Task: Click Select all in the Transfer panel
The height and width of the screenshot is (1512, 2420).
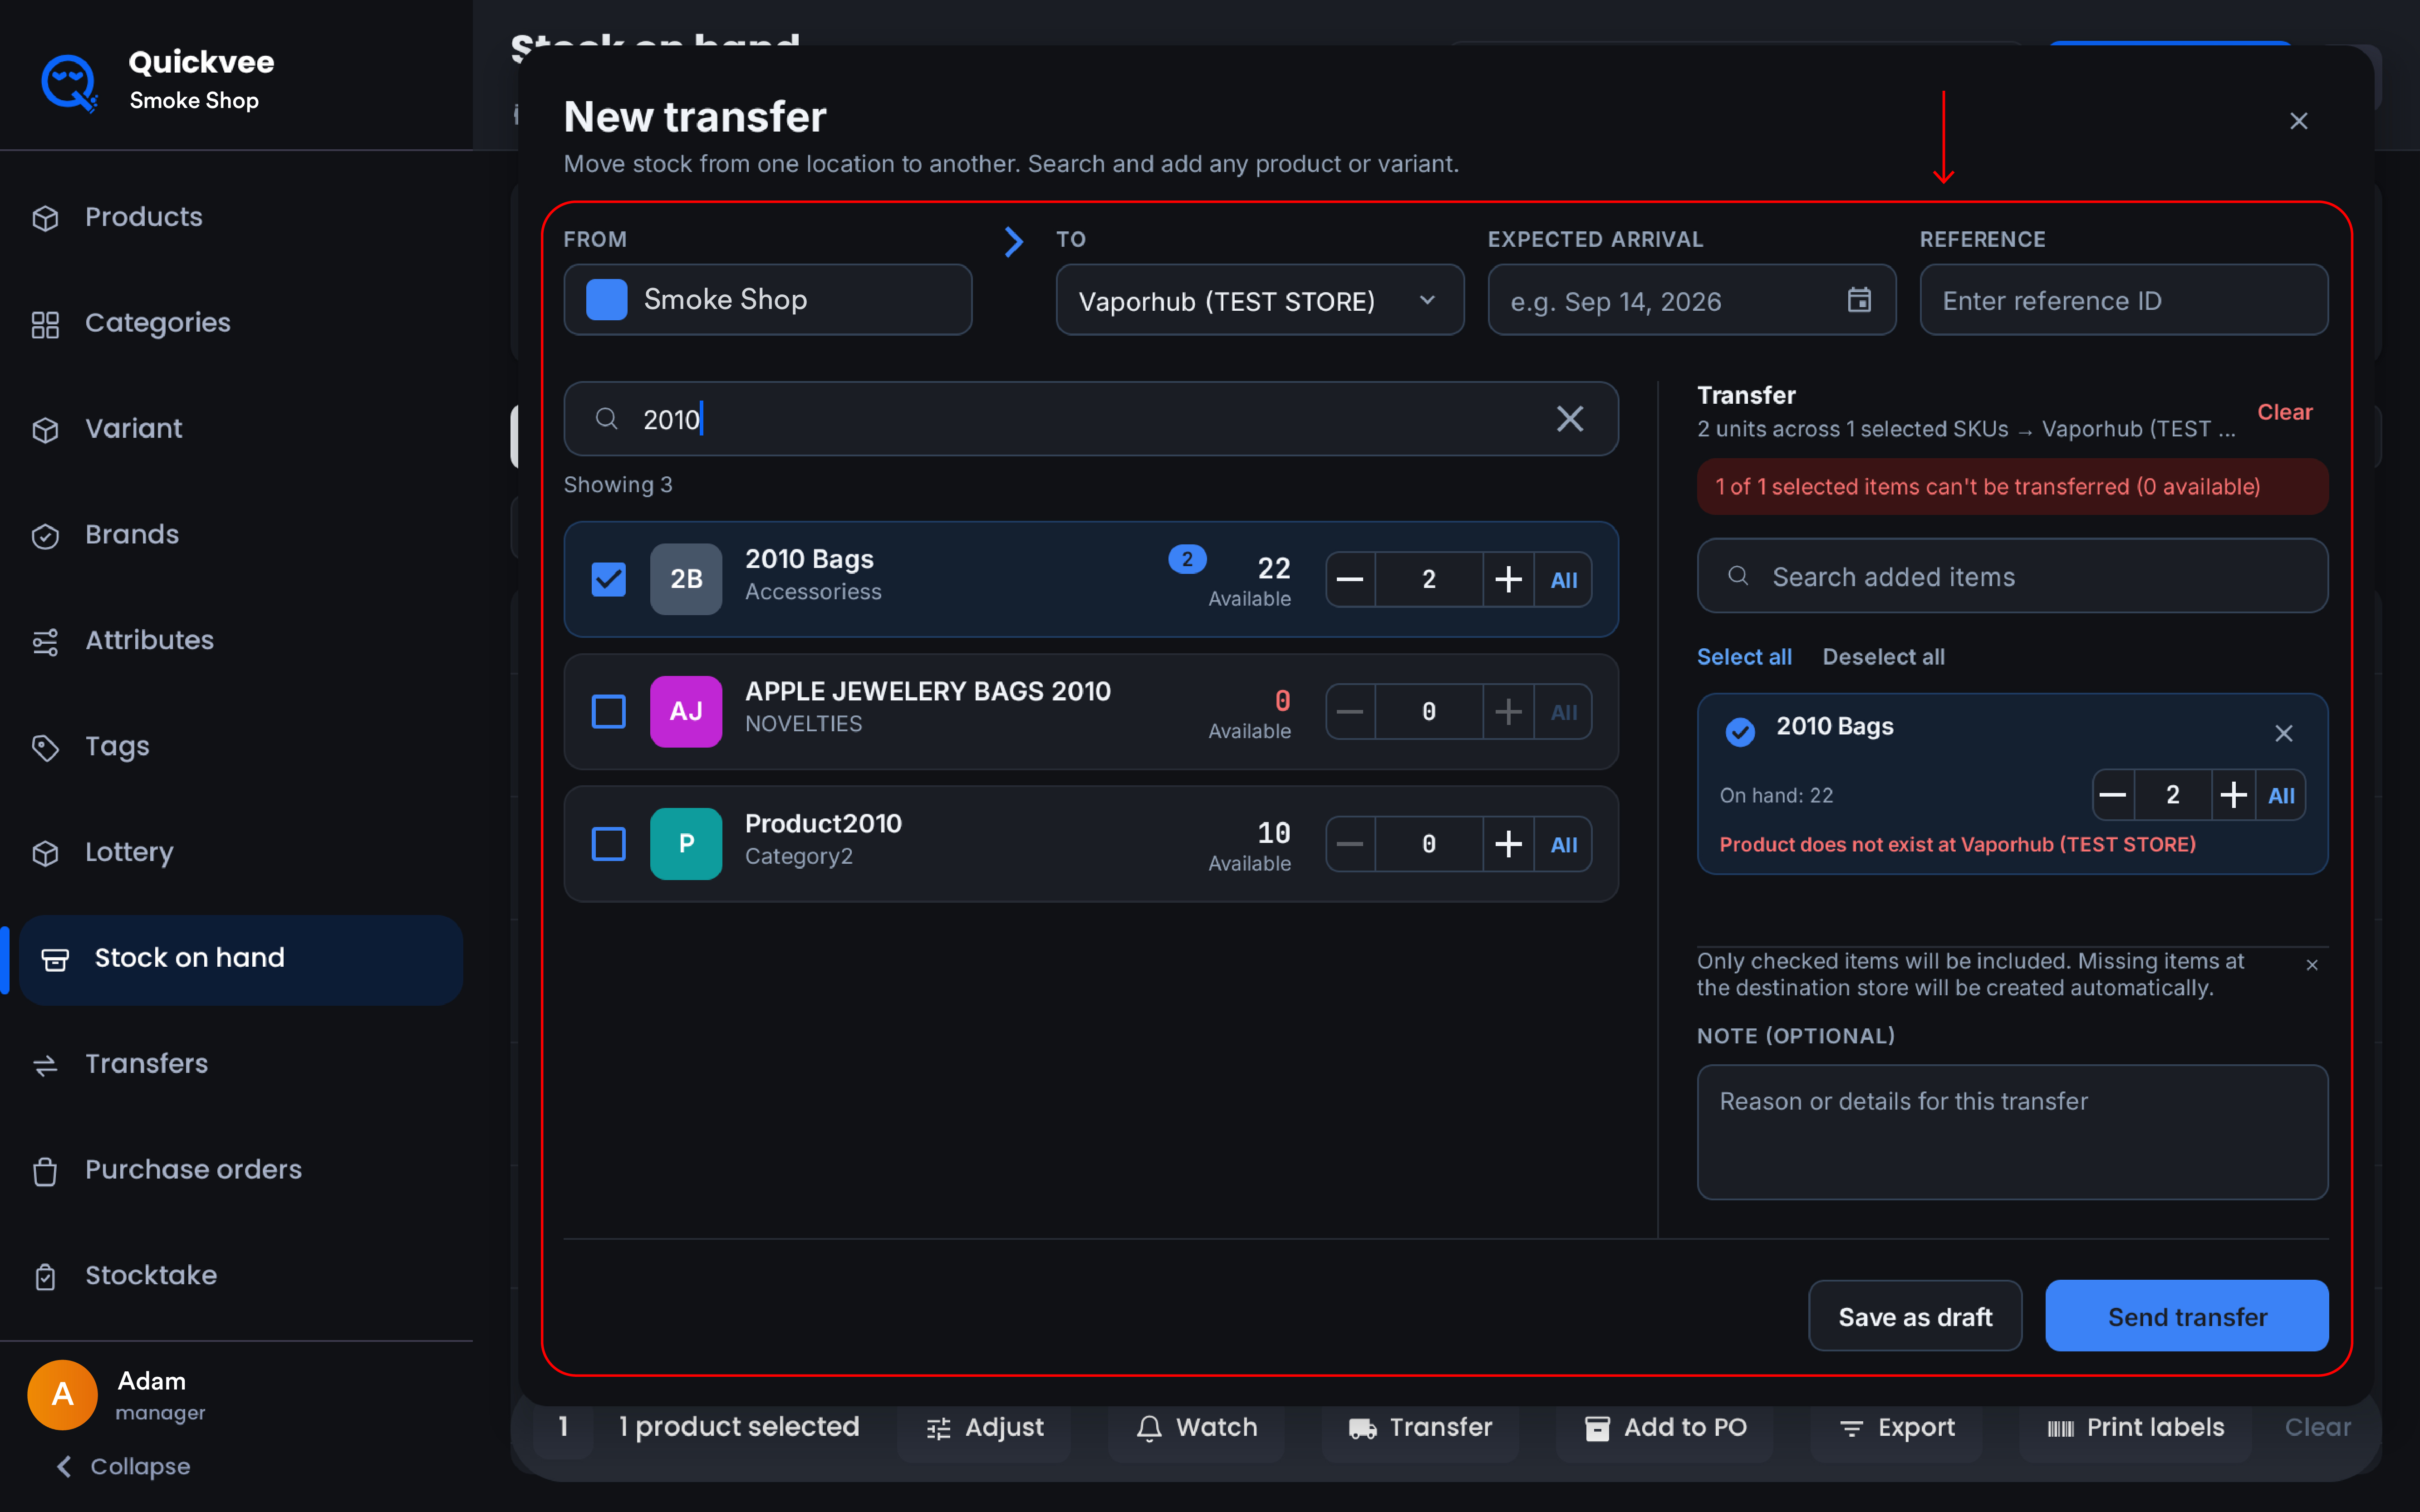Action: [1744, 657]
